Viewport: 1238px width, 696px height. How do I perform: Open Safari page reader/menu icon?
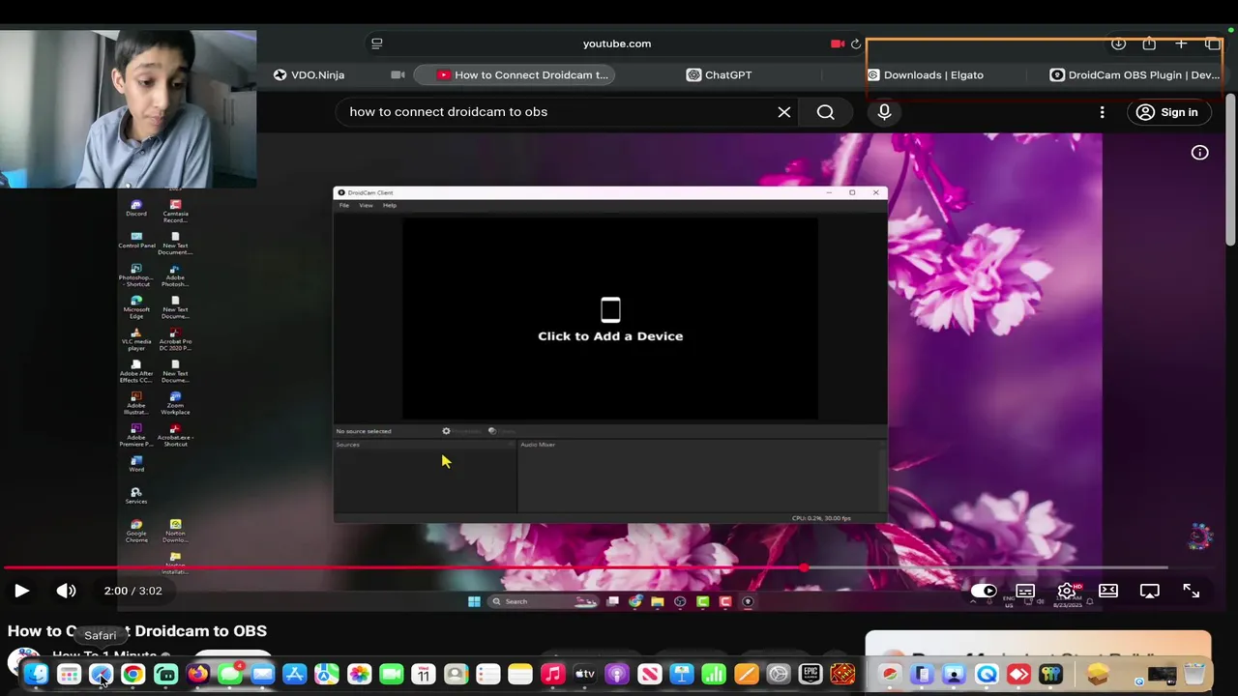coord(377,43)
